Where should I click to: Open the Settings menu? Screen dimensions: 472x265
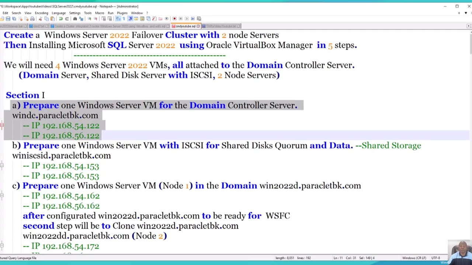tap(75, 13)
